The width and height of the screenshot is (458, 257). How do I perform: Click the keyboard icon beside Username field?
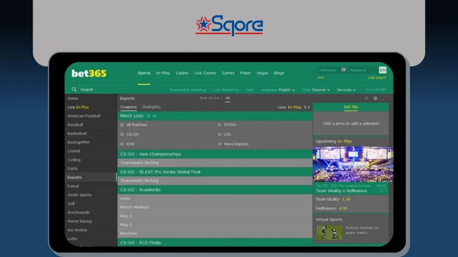343,70
